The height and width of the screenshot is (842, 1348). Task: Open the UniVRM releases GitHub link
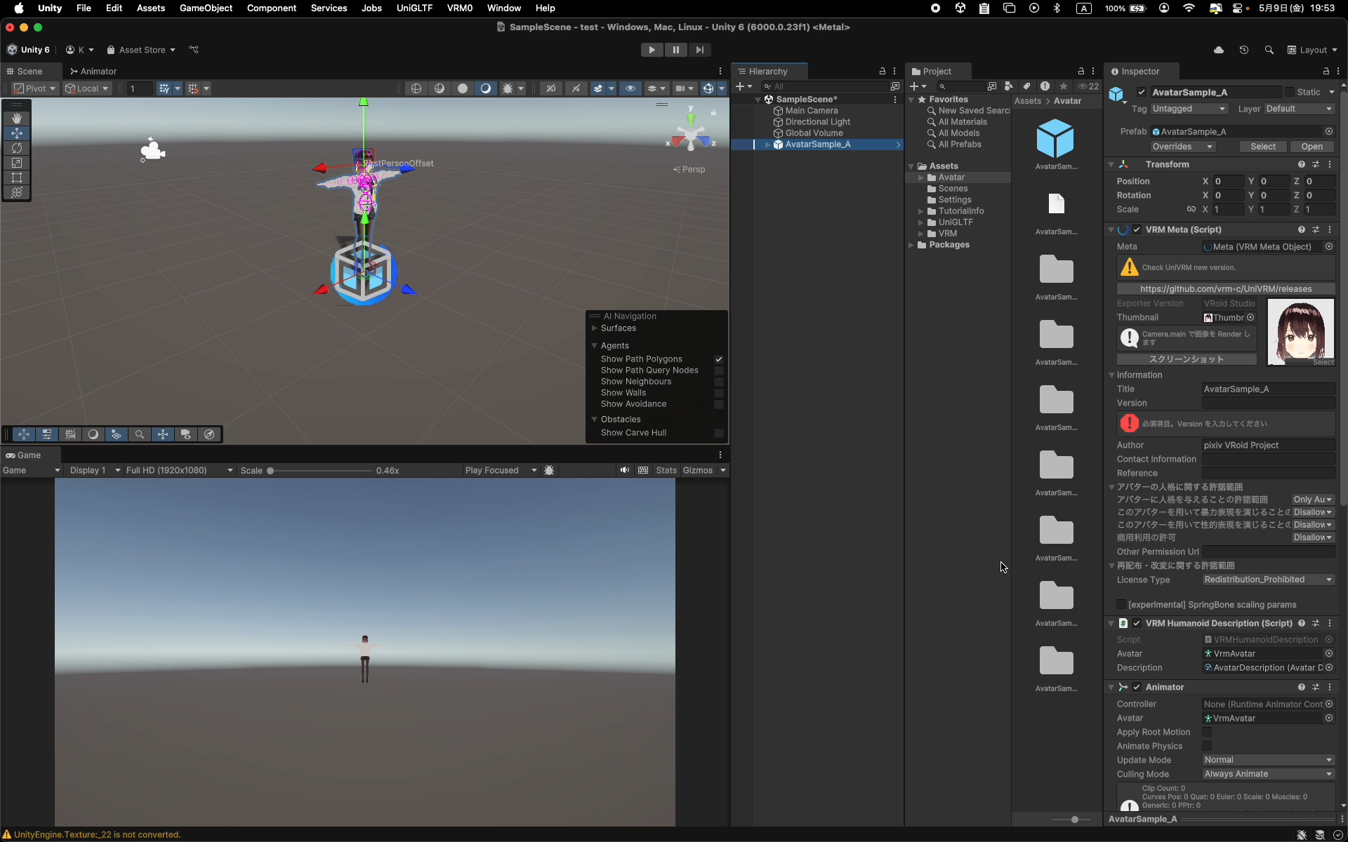tap(1226, 289)
